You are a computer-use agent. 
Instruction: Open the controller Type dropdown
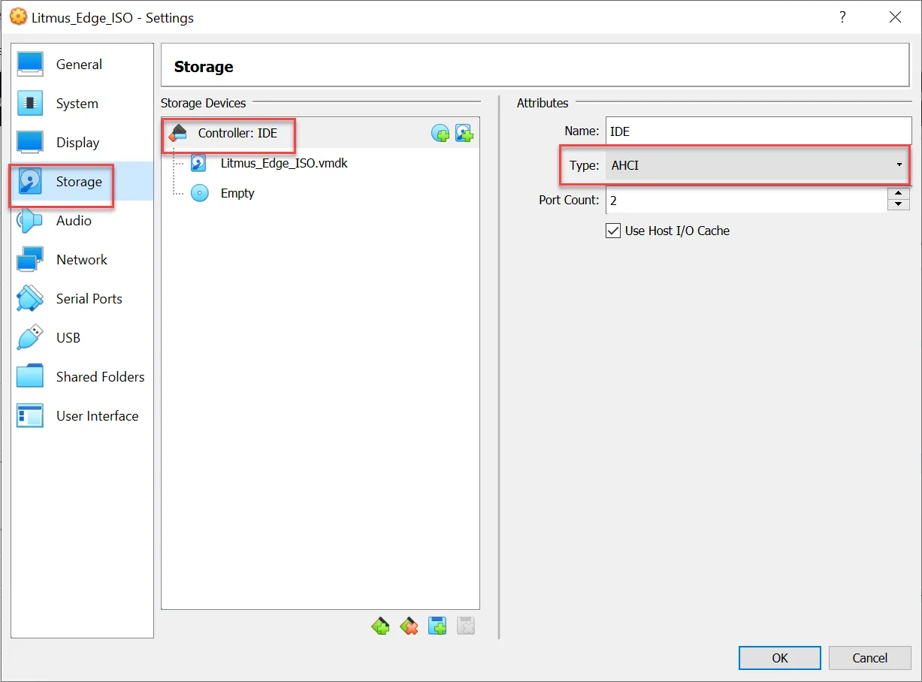coord(758,165)
